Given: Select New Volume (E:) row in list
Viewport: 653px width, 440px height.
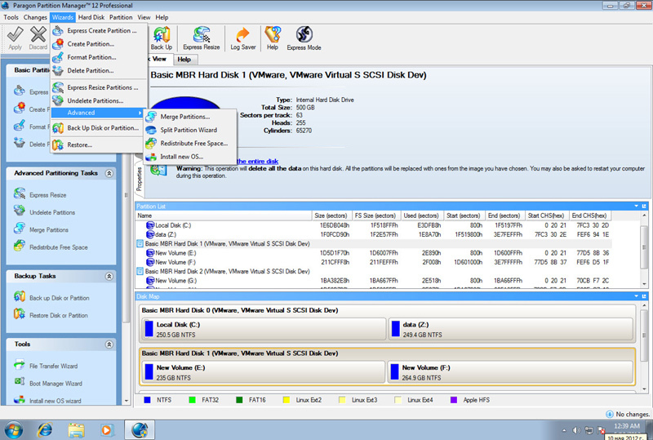Looking at the screenshot, I should click(374, 253).
